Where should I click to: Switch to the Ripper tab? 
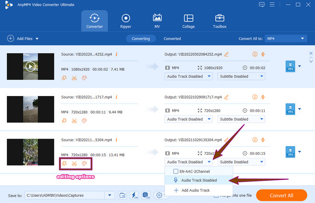pyautogui.click(x=126, y=21)
